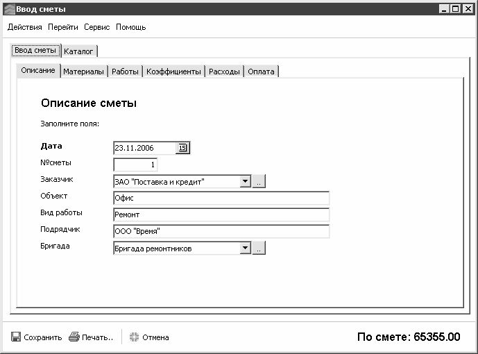Click the browse button next to Бригада

pos(258,248)
